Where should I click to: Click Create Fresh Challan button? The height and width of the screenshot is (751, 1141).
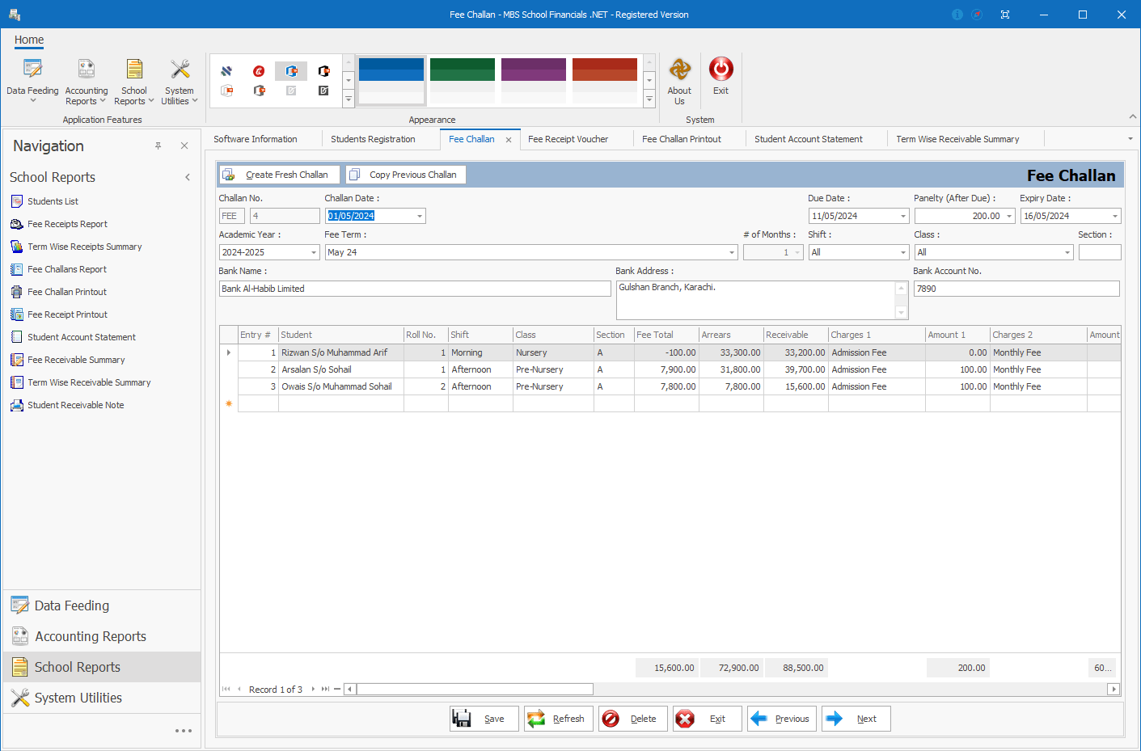pyautogui.click(x=279, y=175)
